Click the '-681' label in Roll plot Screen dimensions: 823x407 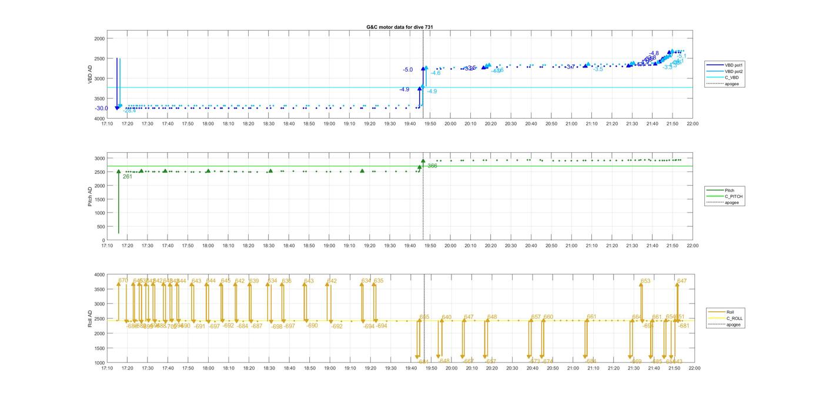tap(684, 325)
